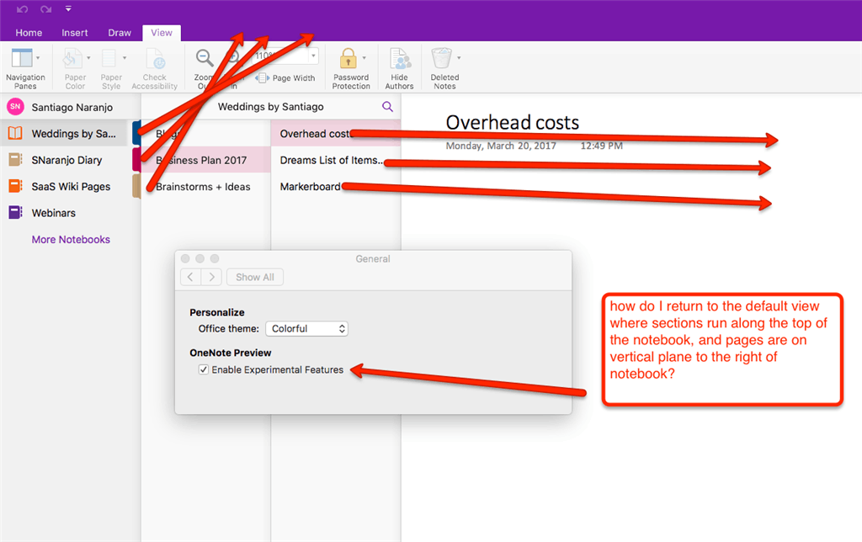Switch to the Insert tab
The width and height of the screenshot is (862, 542).
pos(75,33)
